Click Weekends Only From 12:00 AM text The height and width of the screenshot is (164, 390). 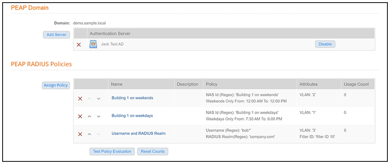246,101
